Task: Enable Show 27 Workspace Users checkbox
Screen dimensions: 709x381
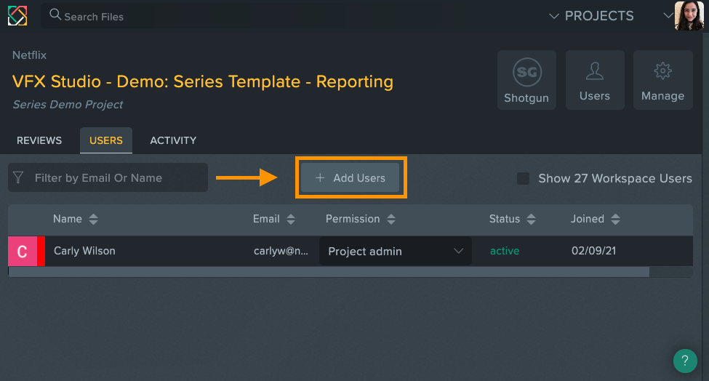Action: [x=523, y=178]
